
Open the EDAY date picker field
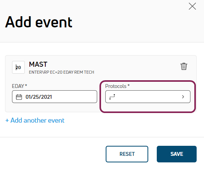pyautogui.click(x=55, y=97)
